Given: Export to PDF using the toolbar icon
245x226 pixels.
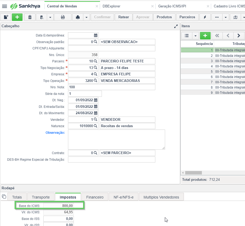Looking at the screenshot, I should (63, 17).
